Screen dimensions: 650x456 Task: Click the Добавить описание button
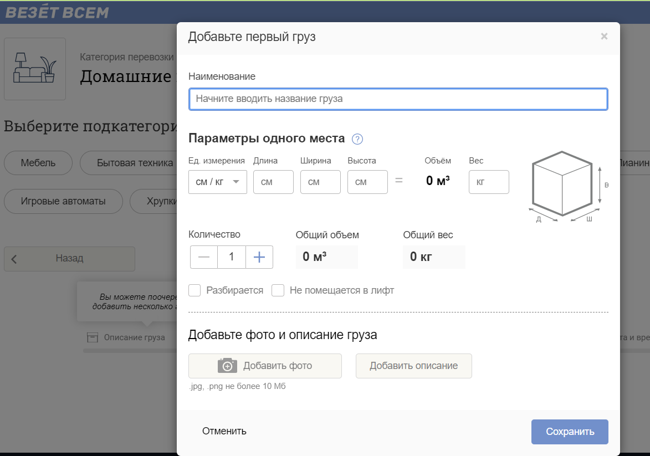pos(413,366)
